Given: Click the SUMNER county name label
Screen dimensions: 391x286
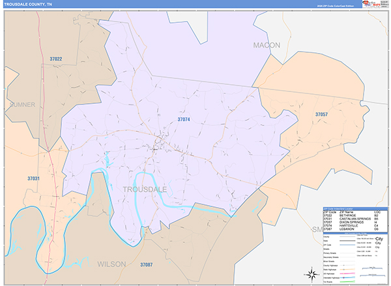Looking at the screenshot, I should (22, 104).
